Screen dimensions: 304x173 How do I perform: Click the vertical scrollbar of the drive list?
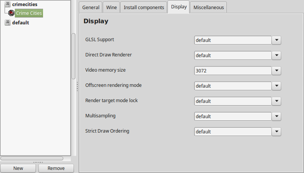coord(73,56)
